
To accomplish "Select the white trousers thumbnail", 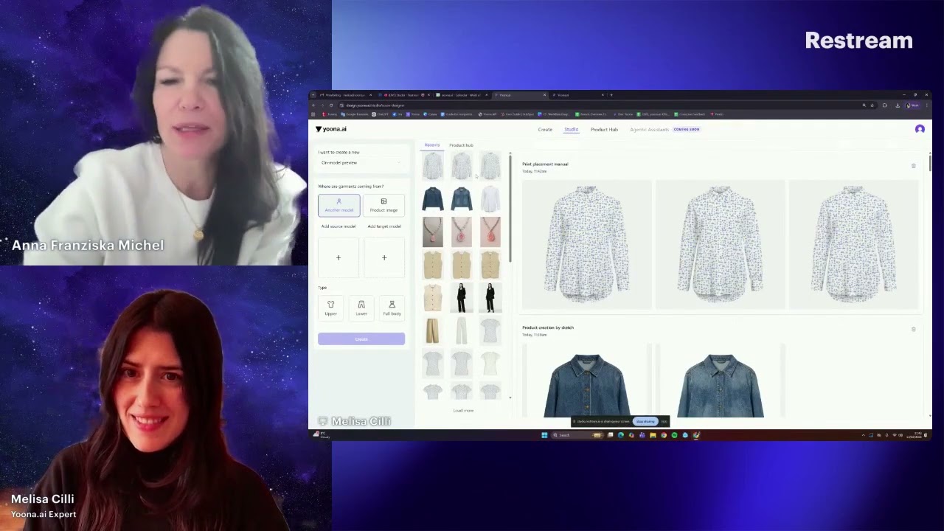I will tap(462, 330).
